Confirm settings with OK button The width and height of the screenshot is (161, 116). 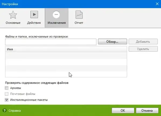pyautogui.click(x=123, y=111)
